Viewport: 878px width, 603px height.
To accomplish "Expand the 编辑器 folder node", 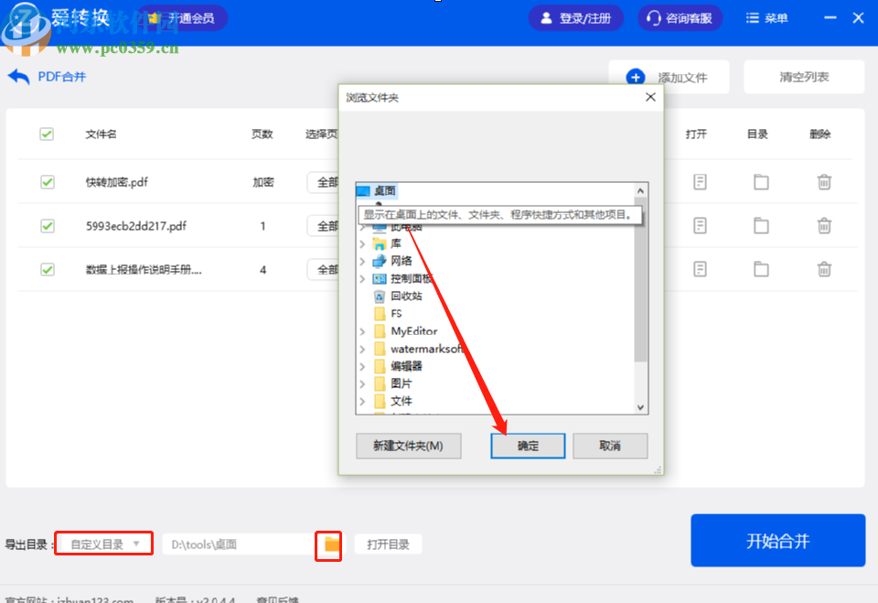I will pos(362,367).
